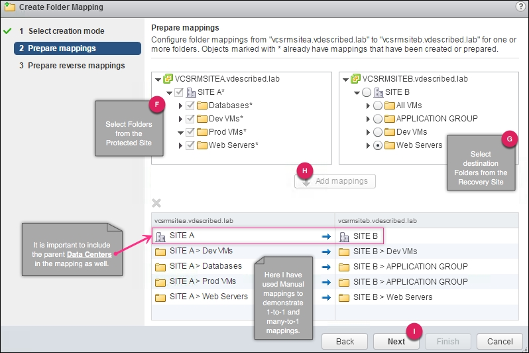
Task: Open step 2 Prepare mappings
Action: (x=78, y=48)
